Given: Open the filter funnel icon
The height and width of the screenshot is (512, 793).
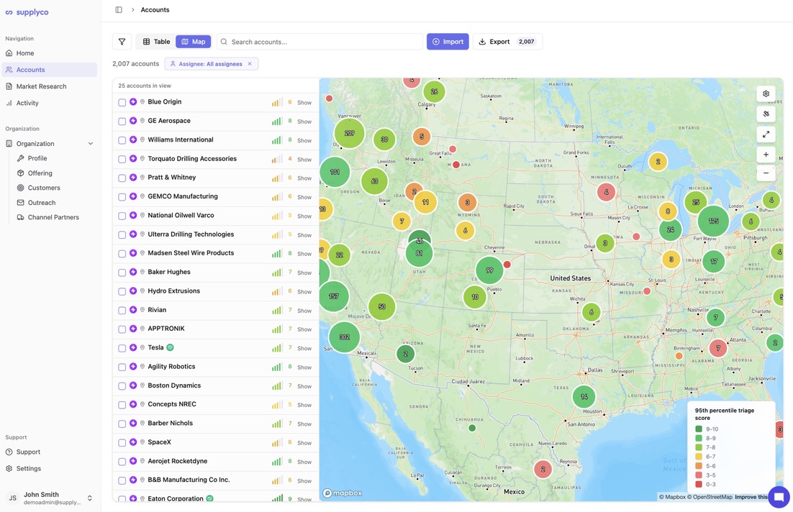Looking at the screenshot, I should (122, 42).
